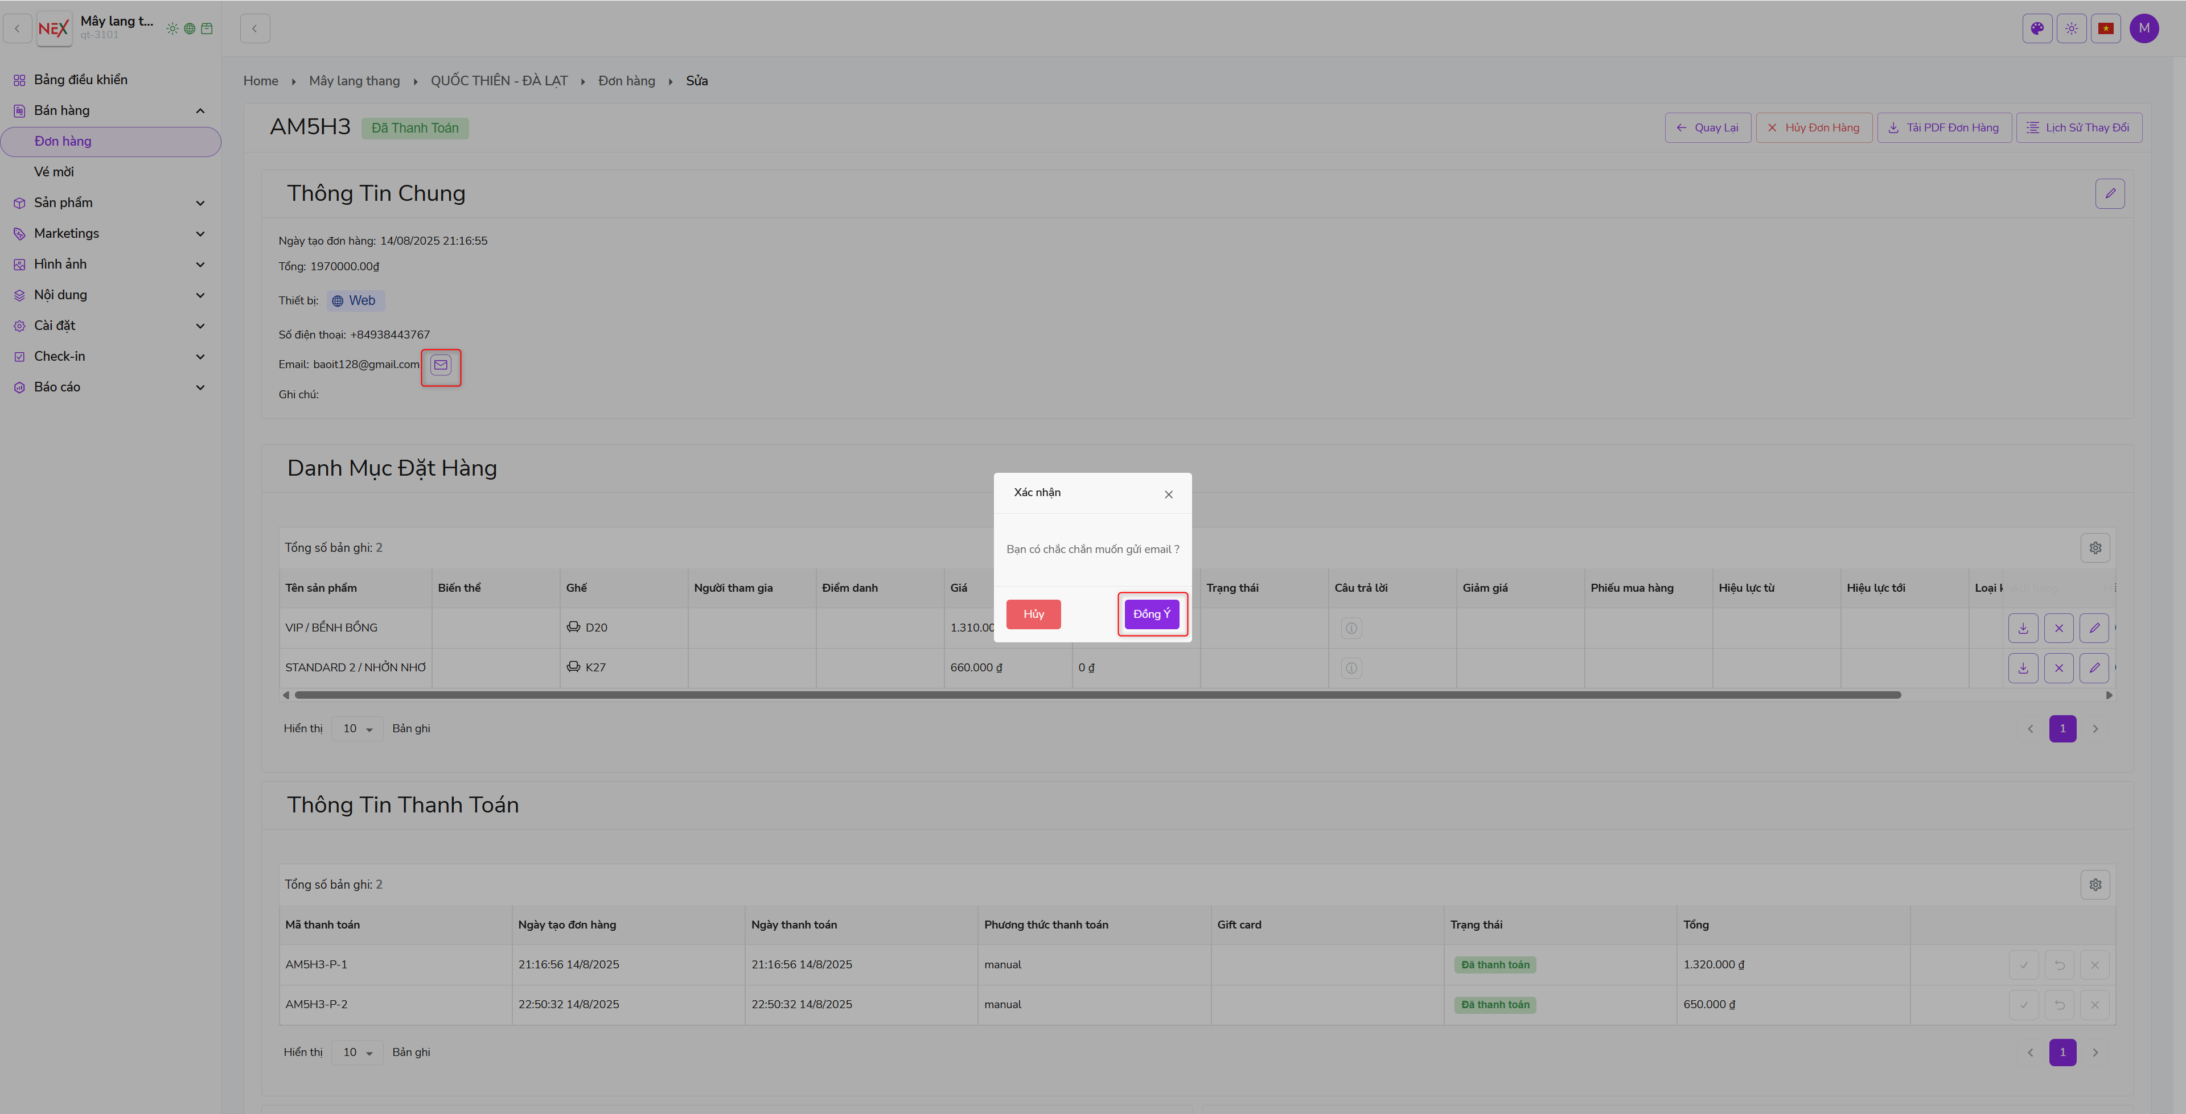Click the QUỐC THIÊN - ĐÀ LẠT breadcrumb
The width and height of the screenshot is (2186, 1114).
[499, 81]
